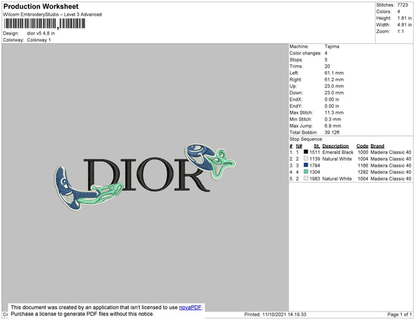This screenshot has height=320, width=415.
Task: Click the barcode in the header
Action: point(44,23)
